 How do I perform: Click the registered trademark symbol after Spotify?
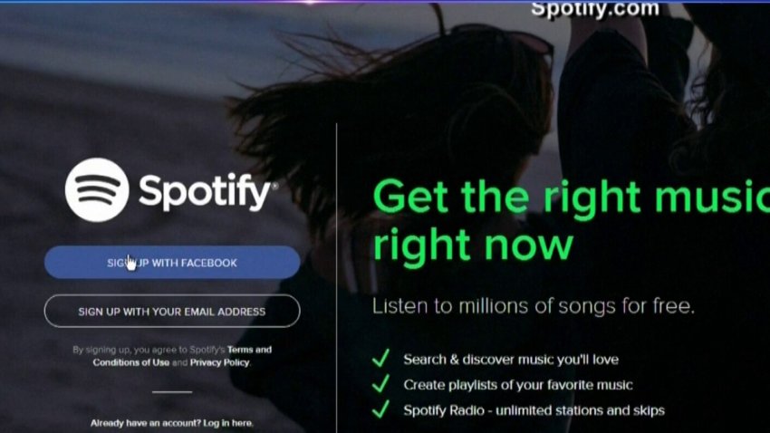point(275,186)
